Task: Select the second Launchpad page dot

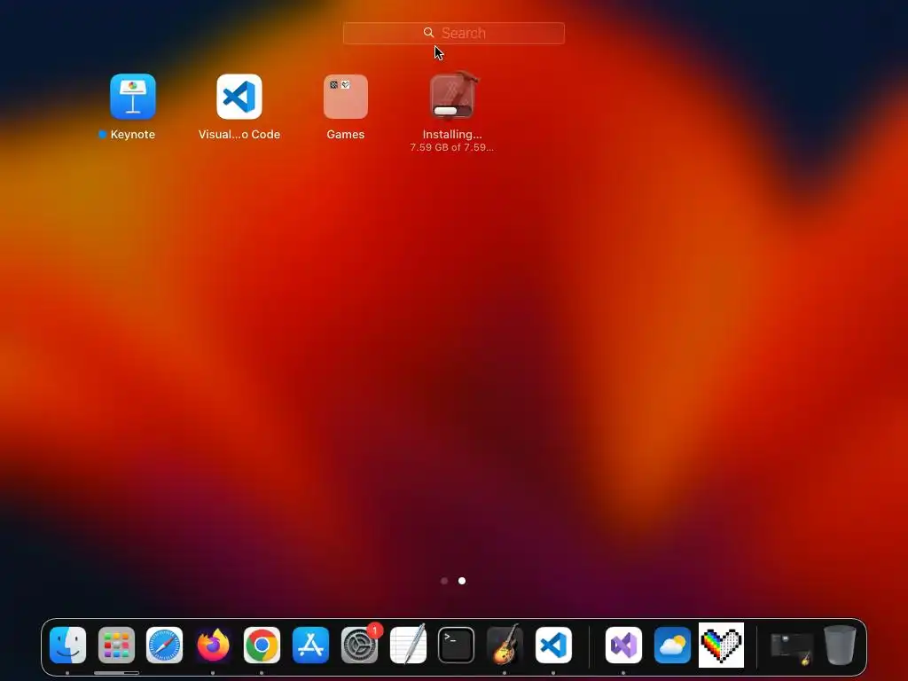Action: [x=462, y=581]
